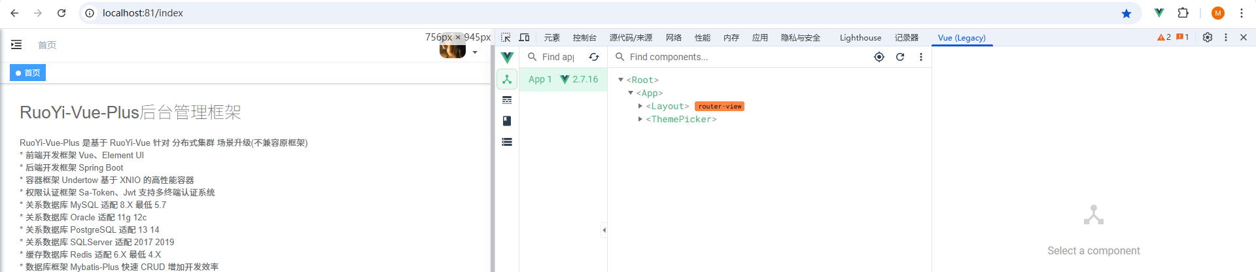1256x272 pixels.
Task: Select the <Root> component
Action: pos(642,80)
